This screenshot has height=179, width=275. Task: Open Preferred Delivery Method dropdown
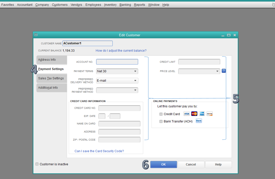click(117, 81)
